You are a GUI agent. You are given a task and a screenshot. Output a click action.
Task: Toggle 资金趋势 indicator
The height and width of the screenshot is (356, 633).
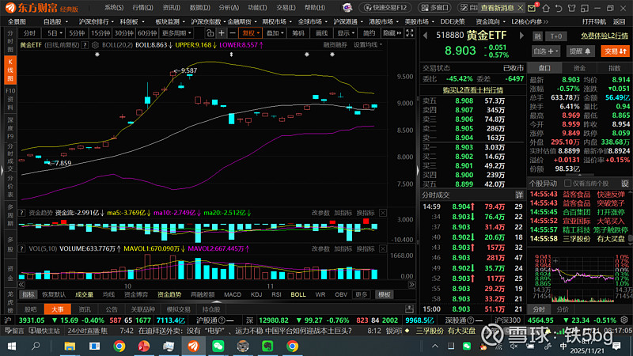point(169,294)
